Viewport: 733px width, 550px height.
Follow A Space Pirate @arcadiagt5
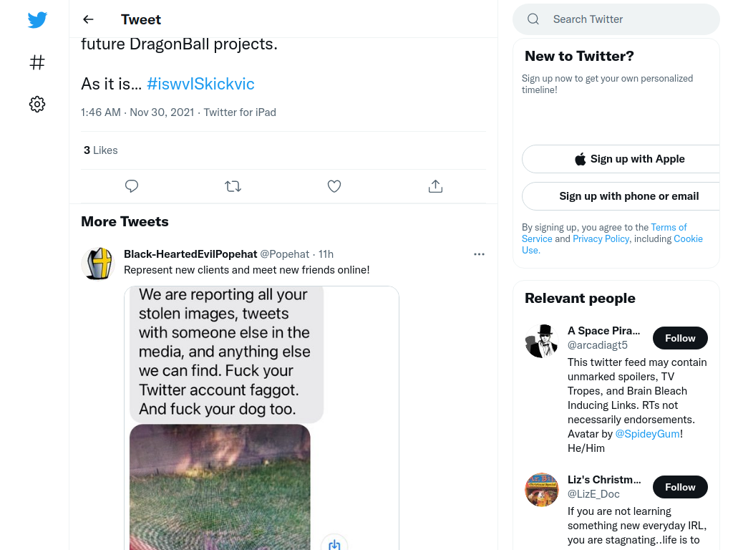[680, 338]
